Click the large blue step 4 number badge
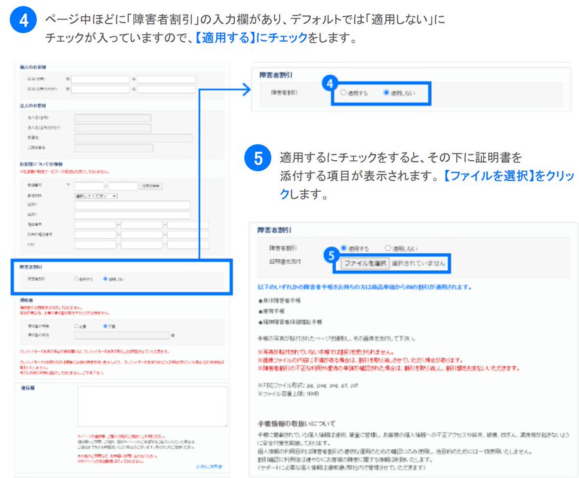This screenshot has width=579, height=478. click(23, 23)
